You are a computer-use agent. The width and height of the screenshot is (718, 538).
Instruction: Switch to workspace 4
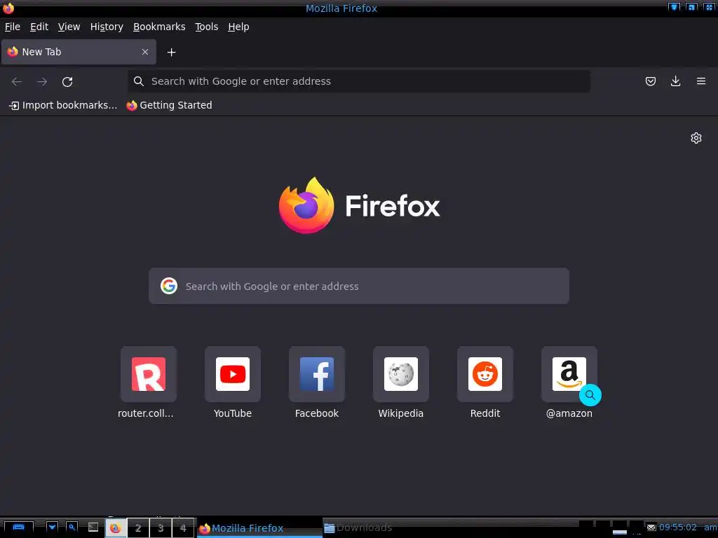(x=183, y=528)
